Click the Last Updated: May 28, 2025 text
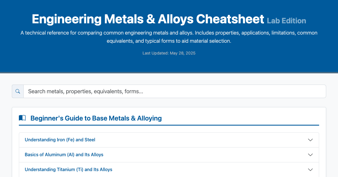Viewport: 338px width, 177px height. point(169,53)
